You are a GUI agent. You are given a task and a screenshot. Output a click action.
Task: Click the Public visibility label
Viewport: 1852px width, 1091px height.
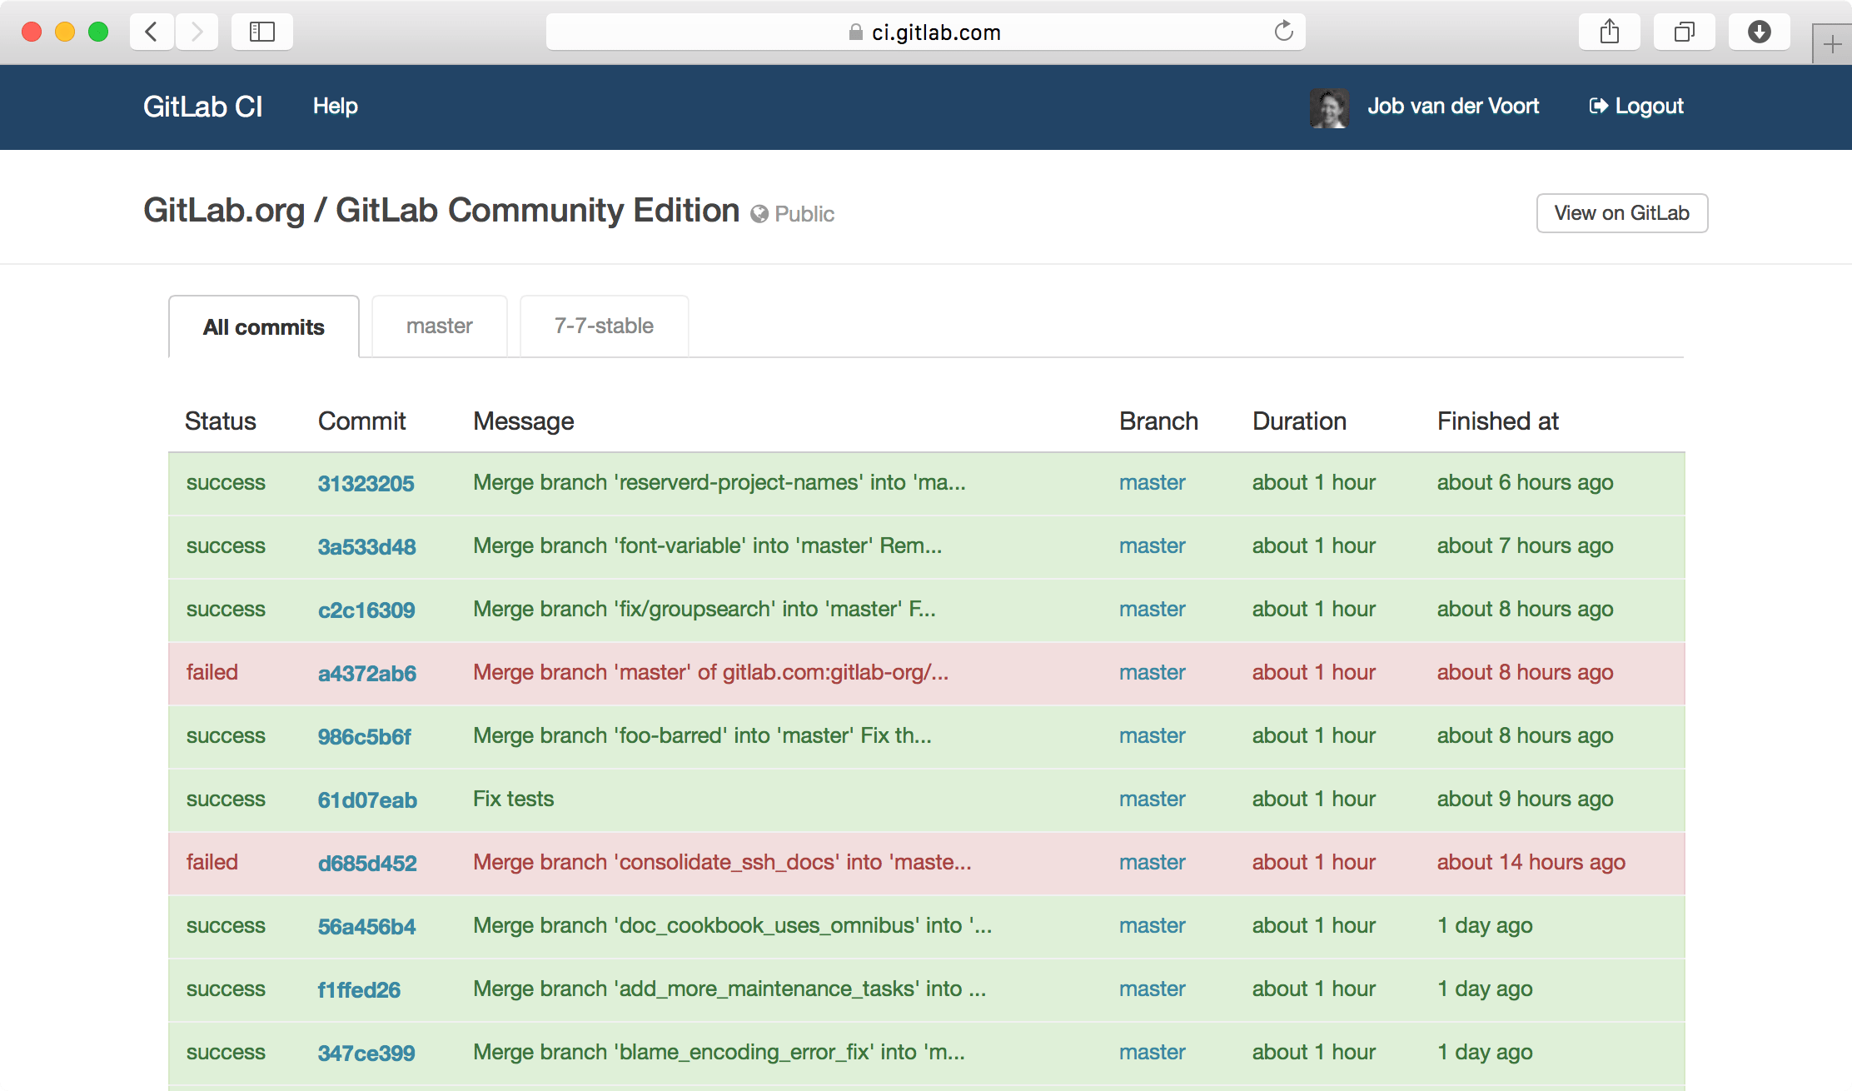(x=804, y=214)
